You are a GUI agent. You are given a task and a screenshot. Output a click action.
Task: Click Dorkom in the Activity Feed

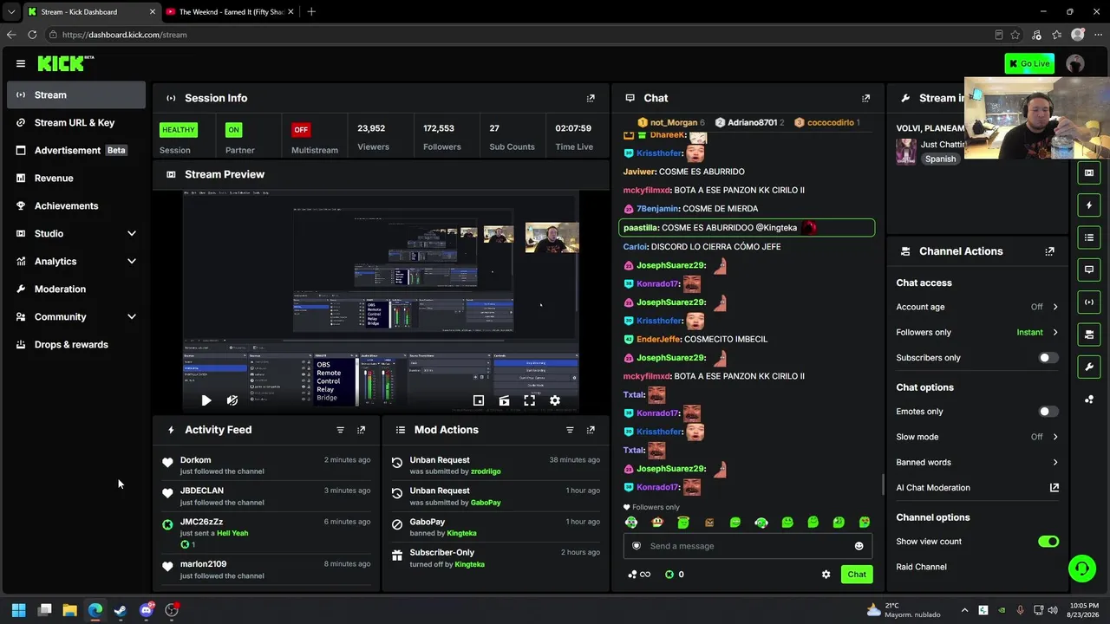195,460
